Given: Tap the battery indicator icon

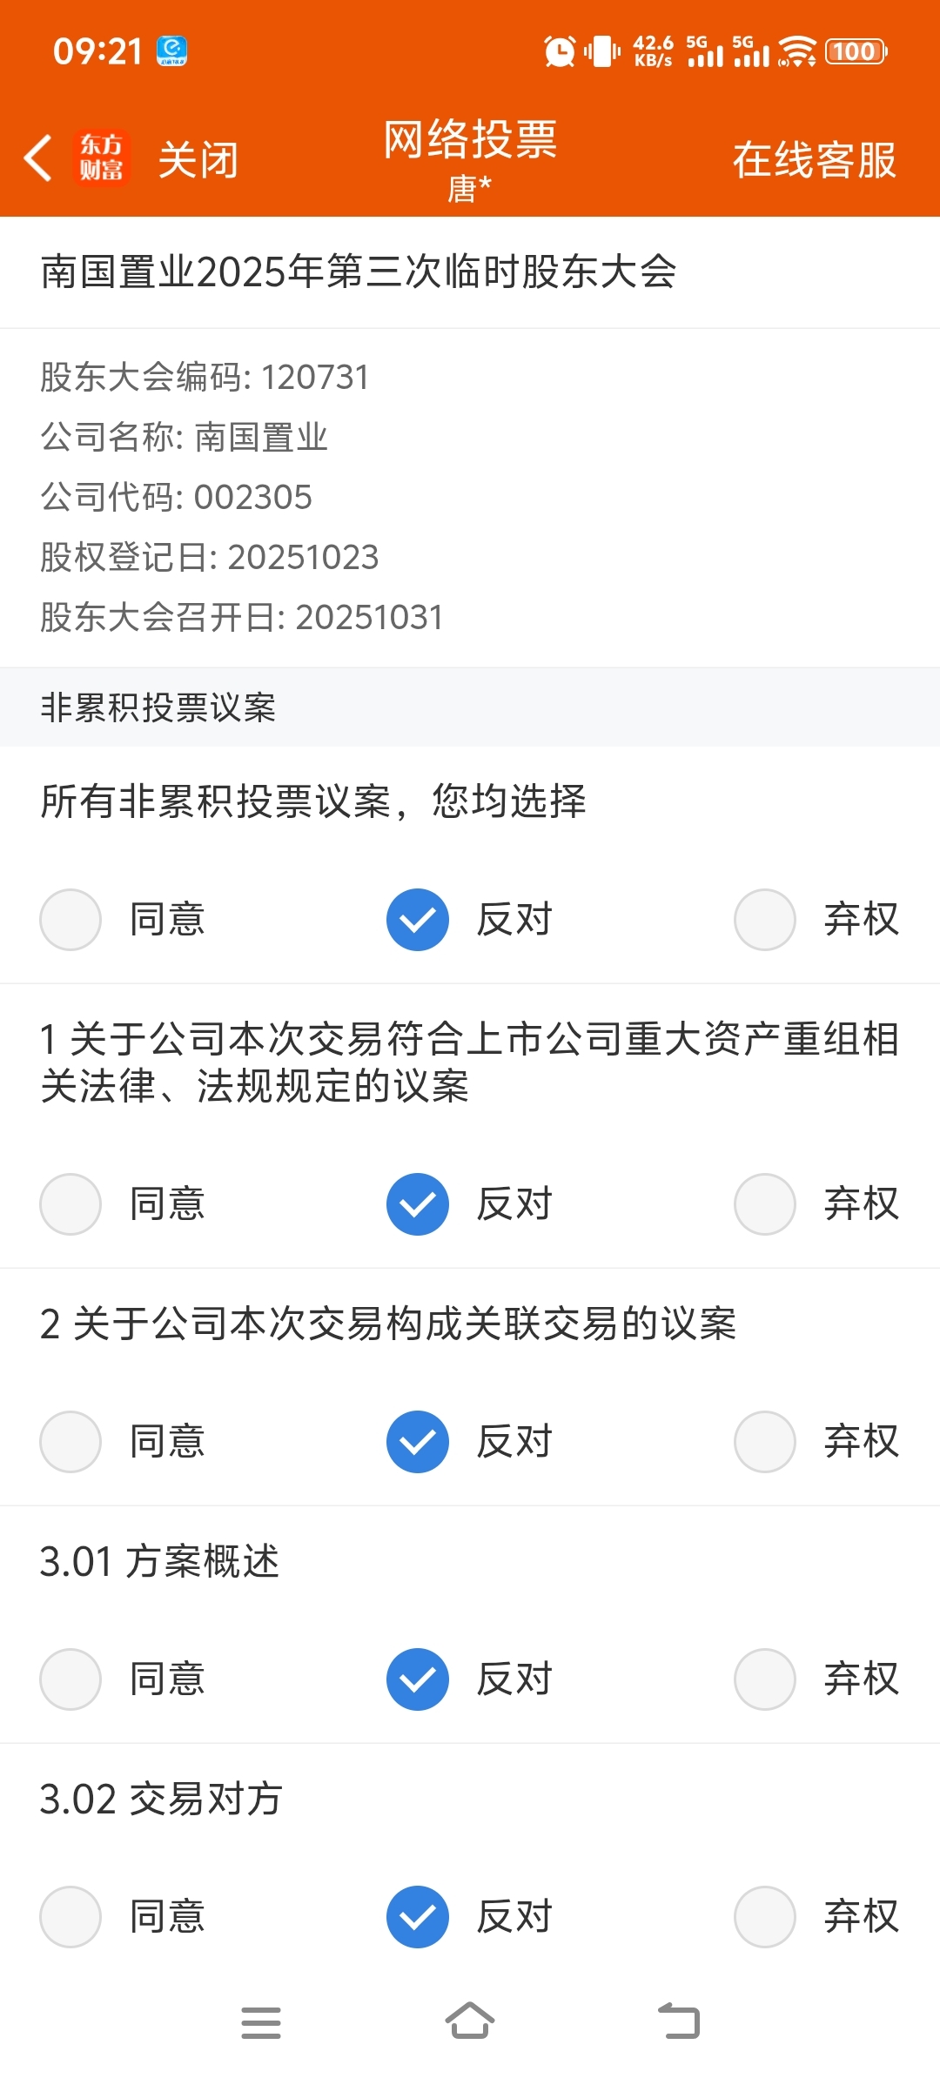Looking at the screenshot, I should [x=856, y=51].
